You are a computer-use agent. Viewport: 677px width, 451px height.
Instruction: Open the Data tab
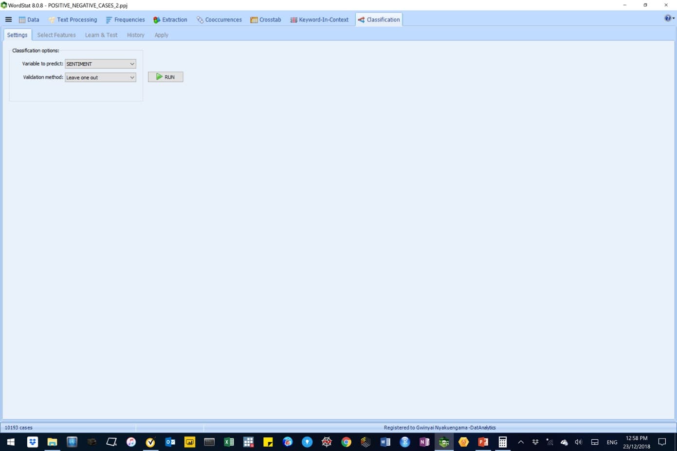click(x=29, y=20)
